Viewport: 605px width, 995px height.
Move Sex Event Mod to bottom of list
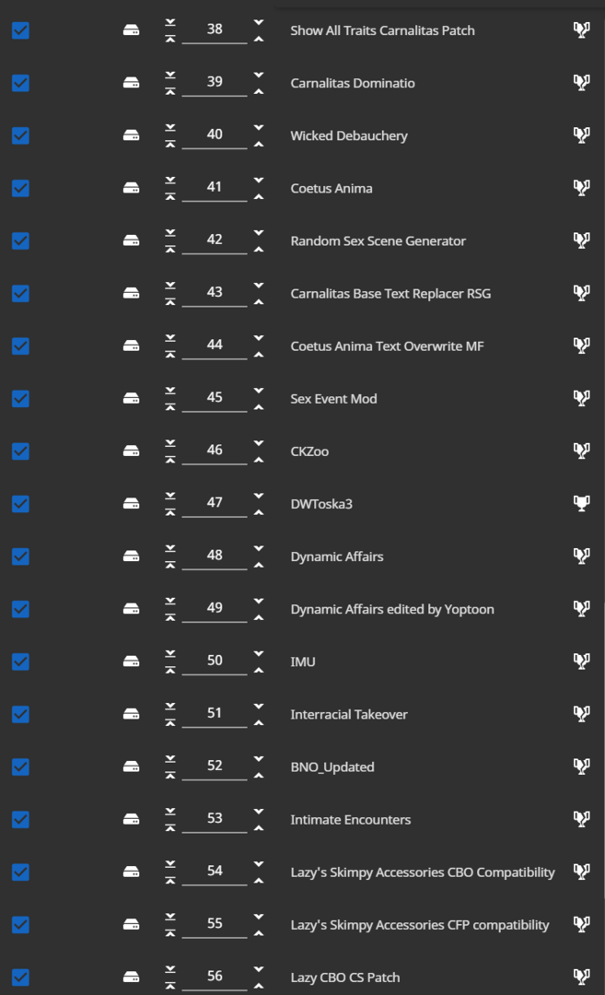point(170,391)
